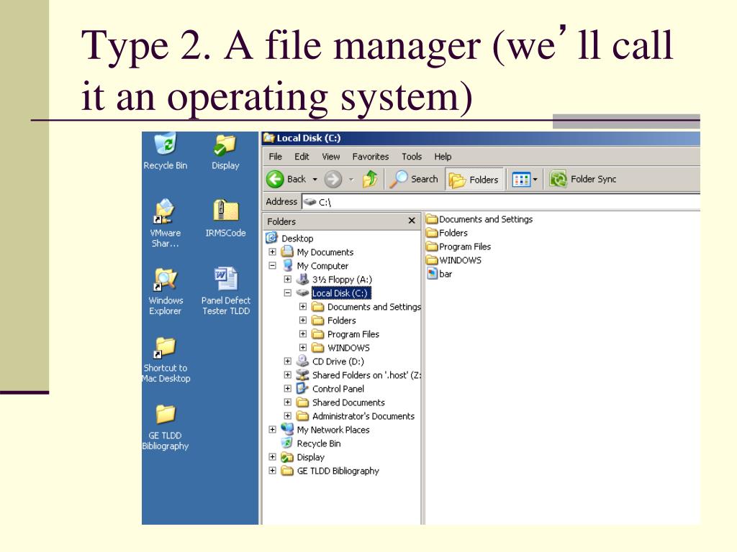Viewport: 737px width, 552px height.
Task: Click the Search button label
Action: (425, 179)
